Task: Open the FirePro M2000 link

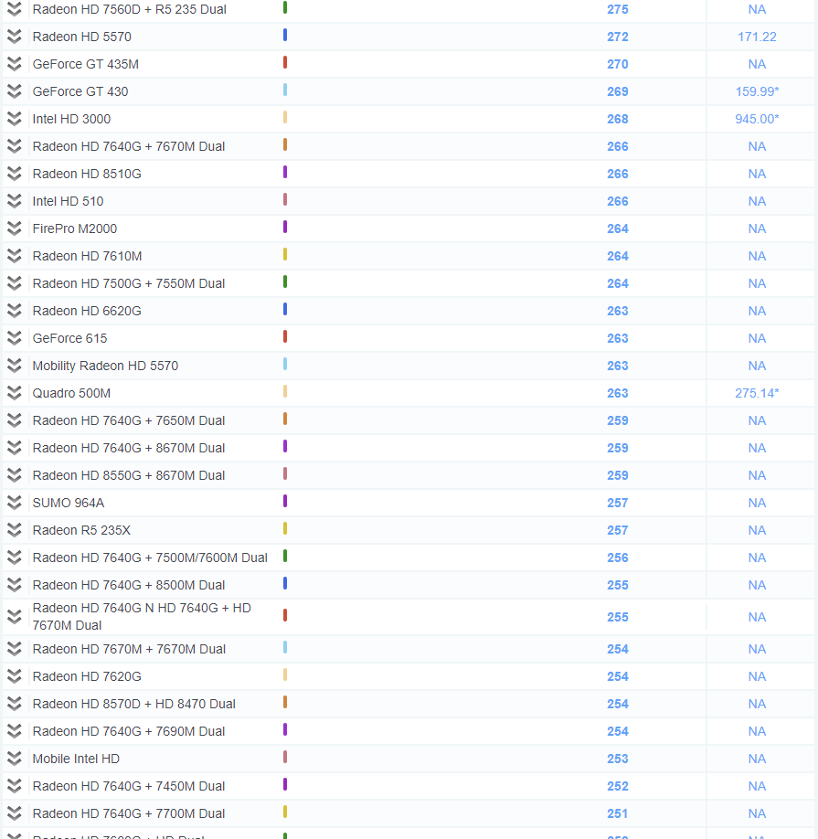Action: point(75,228)
